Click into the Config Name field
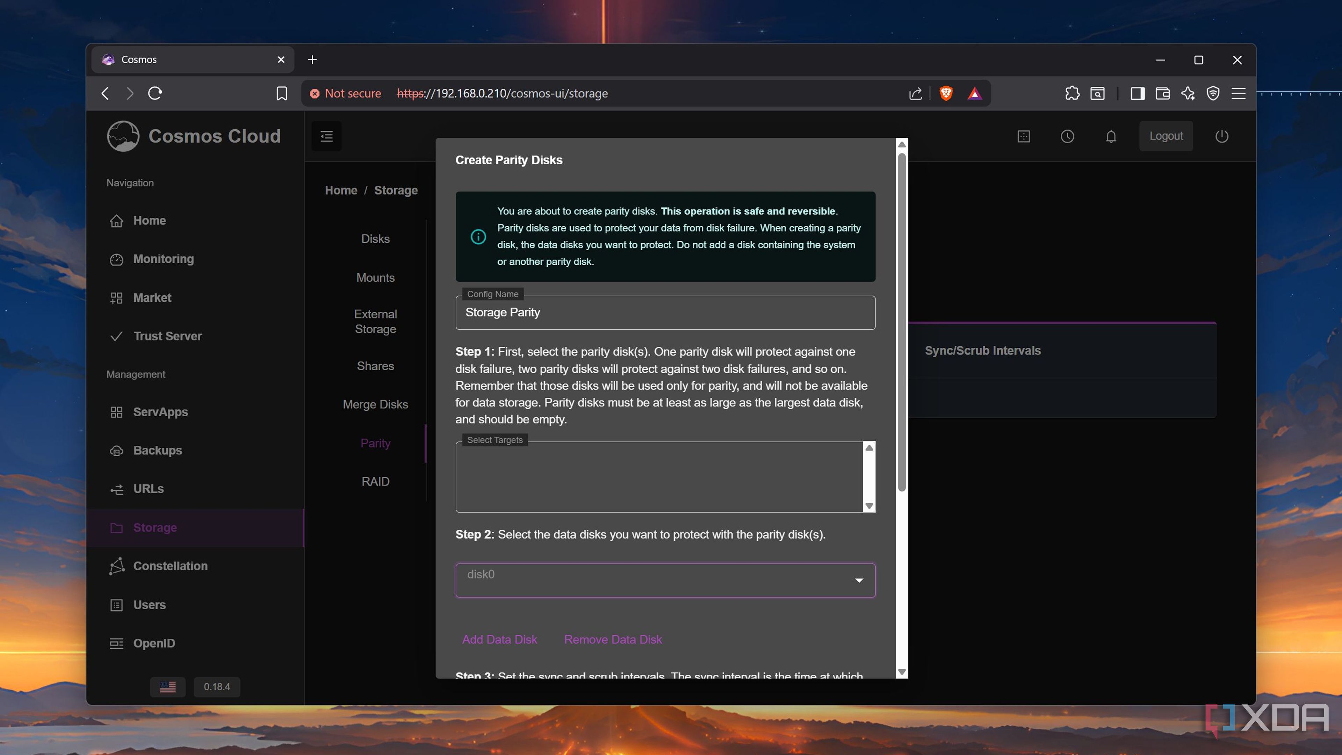Screen dimensions: 1342x755 click(665, 312)
